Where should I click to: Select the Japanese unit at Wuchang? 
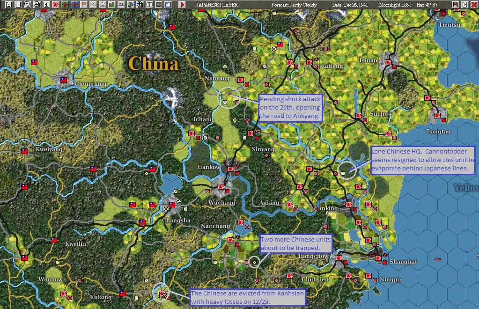click(x=221, y=186)
